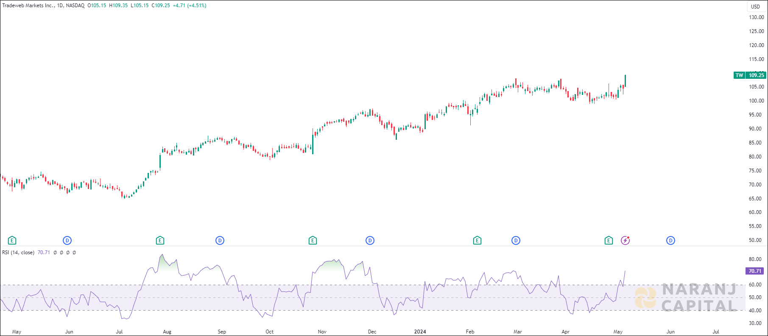768x336 pixels.
Task: Click the high value H109.35
Action: (x=118, y=6)
